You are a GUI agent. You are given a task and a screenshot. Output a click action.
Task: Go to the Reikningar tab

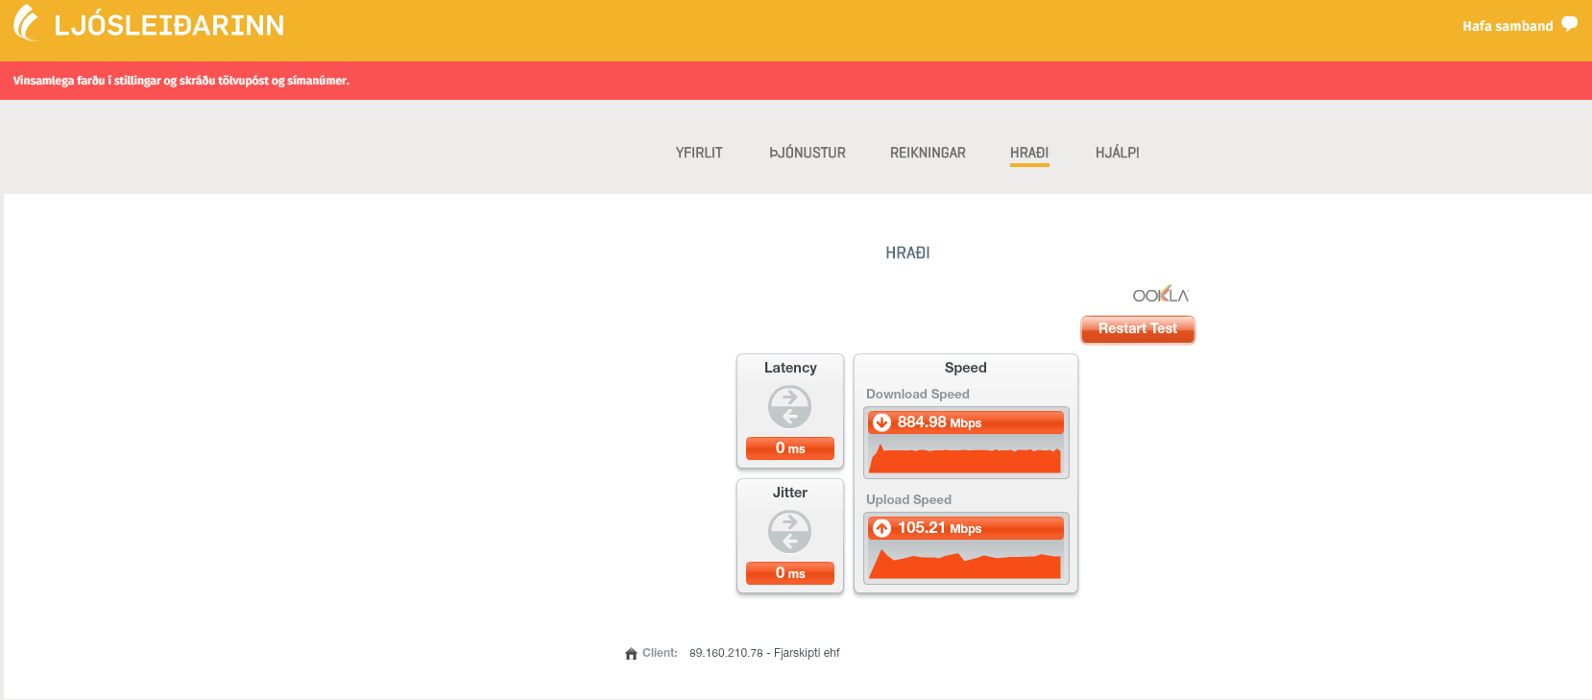point(928,153)
